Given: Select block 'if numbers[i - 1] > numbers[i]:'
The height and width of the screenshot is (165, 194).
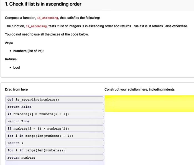Looking at the screenshot, I should [x=55, y=128].
